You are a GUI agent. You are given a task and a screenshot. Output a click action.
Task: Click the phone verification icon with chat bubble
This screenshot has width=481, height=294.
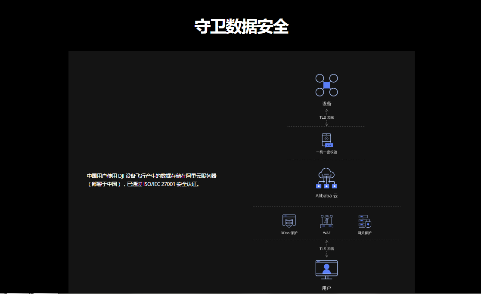click(x=327, y=140)
